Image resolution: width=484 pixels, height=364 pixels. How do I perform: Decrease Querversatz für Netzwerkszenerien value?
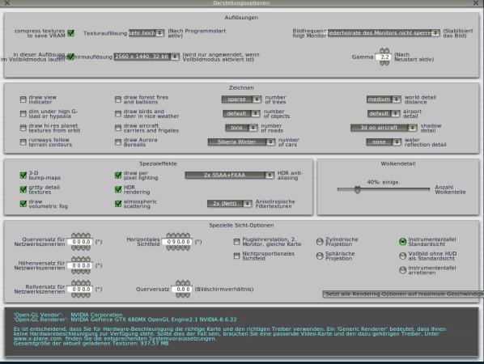click(x=81, y=248)
